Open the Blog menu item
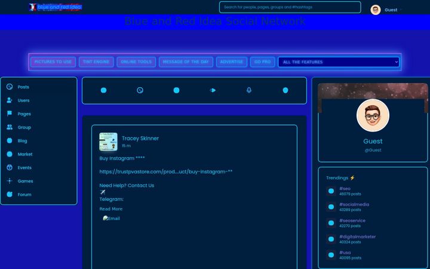Screen dimensions: 430x269 click(22, 141)
